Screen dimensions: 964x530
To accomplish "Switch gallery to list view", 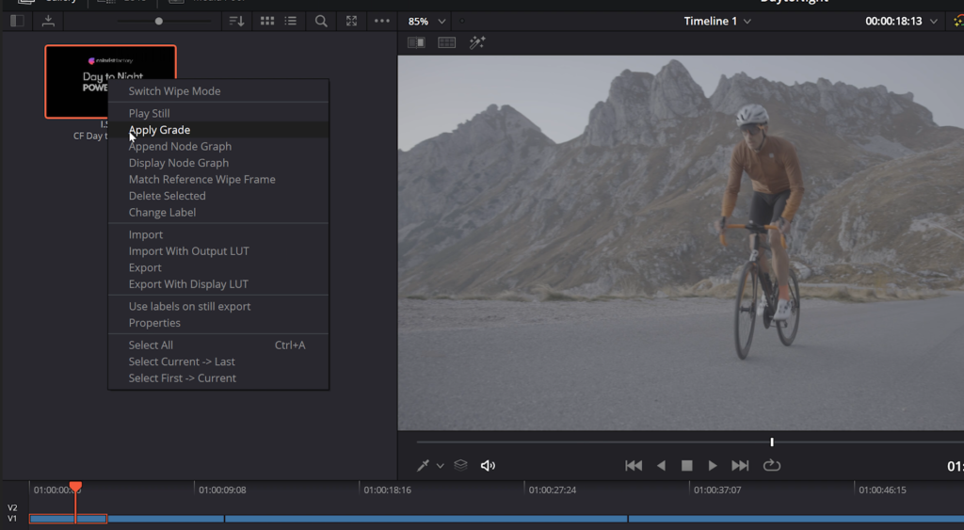I will tap(290, 21).
